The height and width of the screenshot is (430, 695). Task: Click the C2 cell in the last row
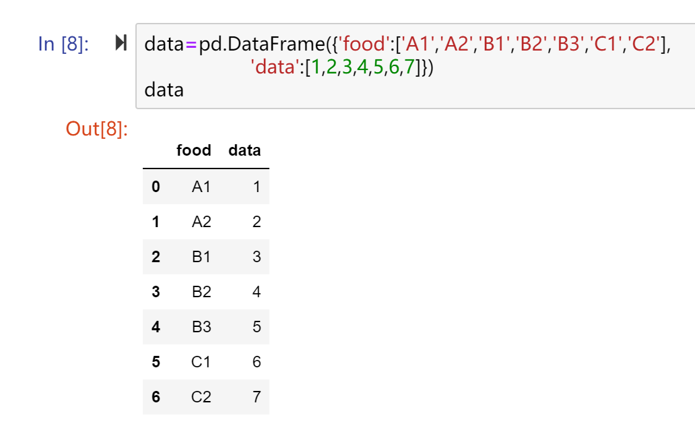(x=201, y=397)
